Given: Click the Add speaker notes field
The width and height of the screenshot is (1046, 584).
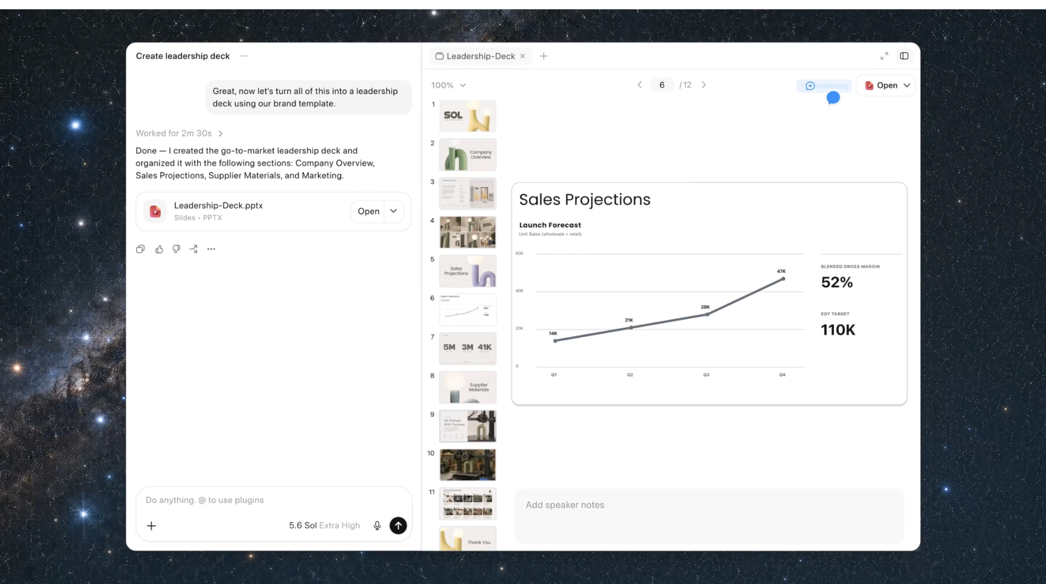Looking at the screenshot, I should click(x=709, y=515).
